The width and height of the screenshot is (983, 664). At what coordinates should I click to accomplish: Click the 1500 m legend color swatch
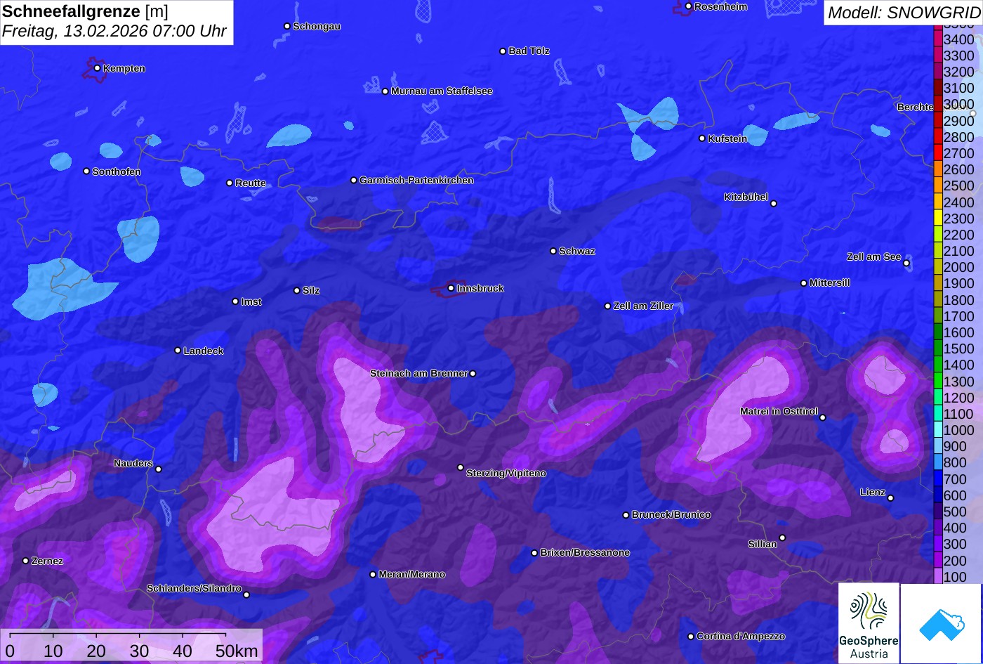[937, 349]
